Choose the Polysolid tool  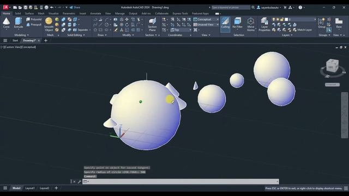tap(34, 20)
